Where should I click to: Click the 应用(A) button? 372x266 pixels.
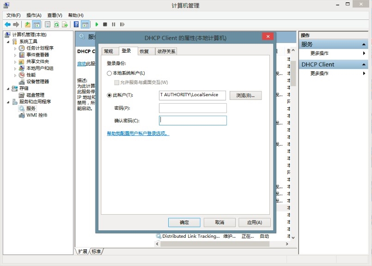pyautogui.click(x=254, y=223)
